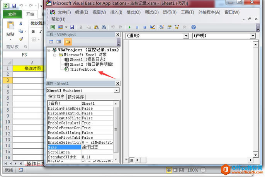Screen dimensions: 265x177
Task: Click the code window scroll-right arrow
Action: click(x=250, y=160)
